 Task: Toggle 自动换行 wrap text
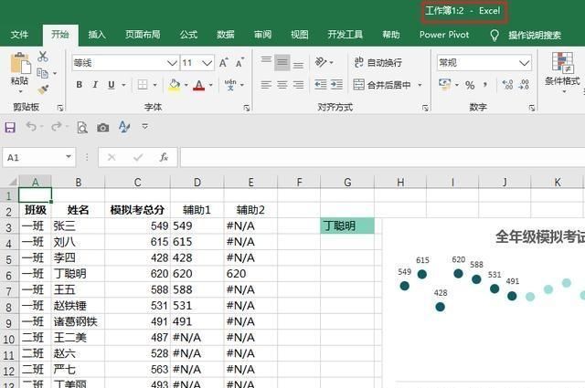click(x=378, y=62)
